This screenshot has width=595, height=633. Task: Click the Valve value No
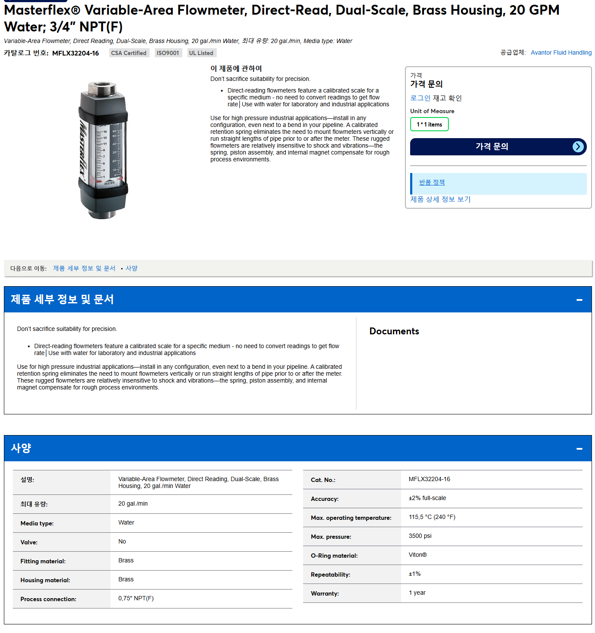pos(122,542)
